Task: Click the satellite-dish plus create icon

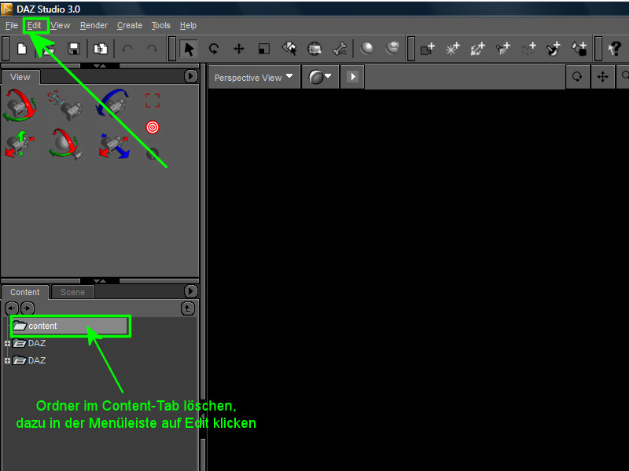Action: tap(554, 49)
